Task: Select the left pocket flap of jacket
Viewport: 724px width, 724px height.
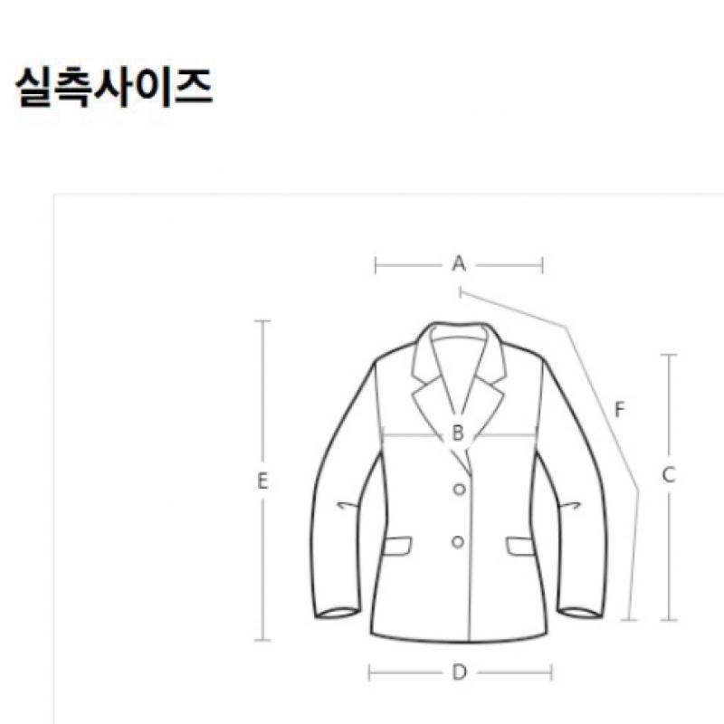Action: [x=397, y=546]
